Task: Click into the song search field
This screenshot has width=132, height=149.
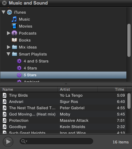Action: pos(56,141)
